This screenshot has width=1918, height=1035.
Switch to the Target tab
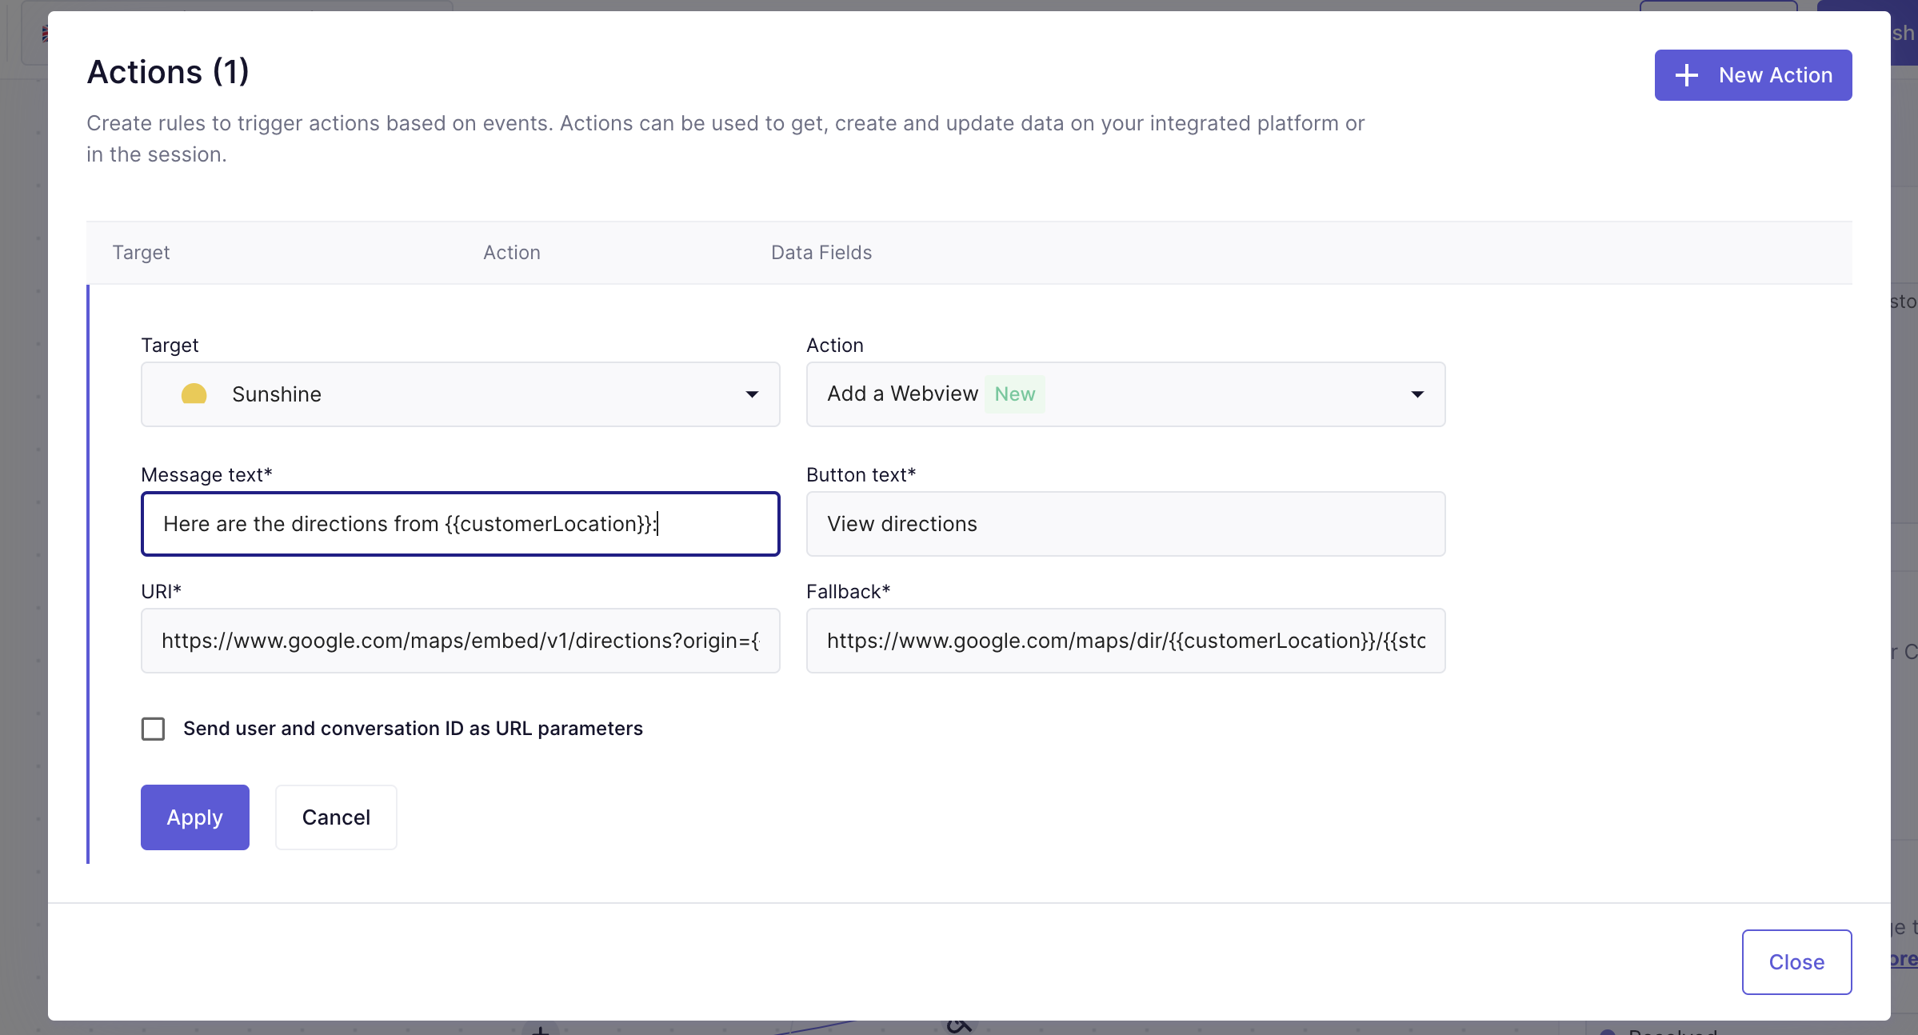[139, 251]
